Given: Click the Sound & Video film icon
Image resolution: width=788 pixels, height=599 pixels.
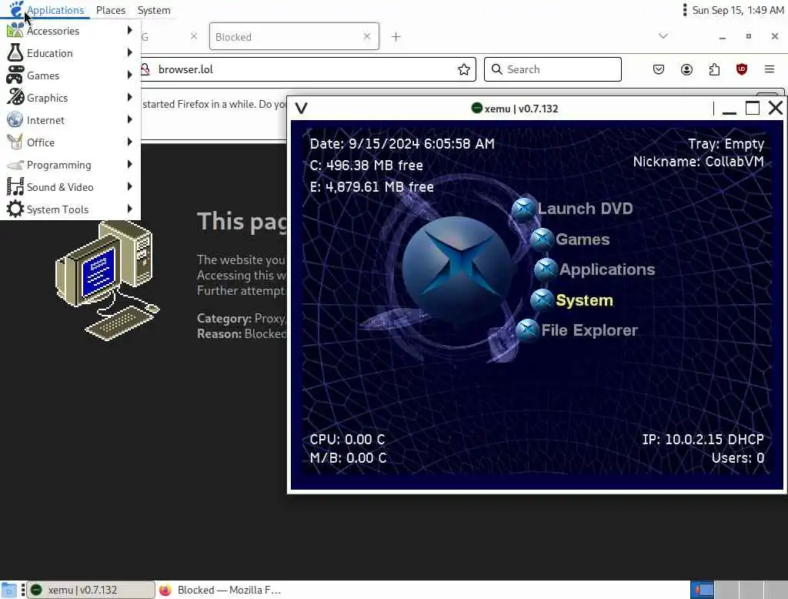Looking at the screenshot, I should tap(15, 186).
